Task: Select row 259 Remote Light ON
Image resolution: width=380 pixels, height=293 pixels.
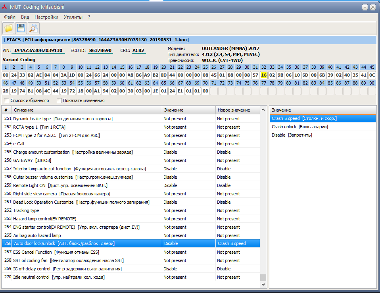Action: click(131, 185)
